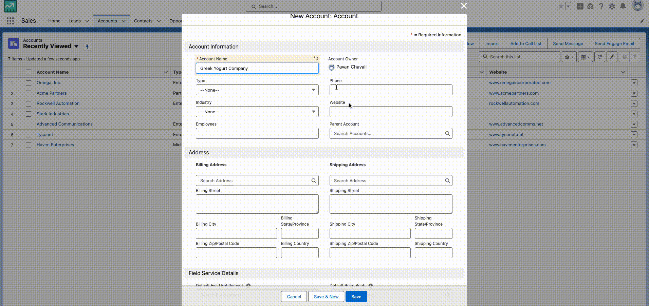Click inside the Phone input field
The height and width of the screenshot is (306, 649).
(x=391, y=90)
